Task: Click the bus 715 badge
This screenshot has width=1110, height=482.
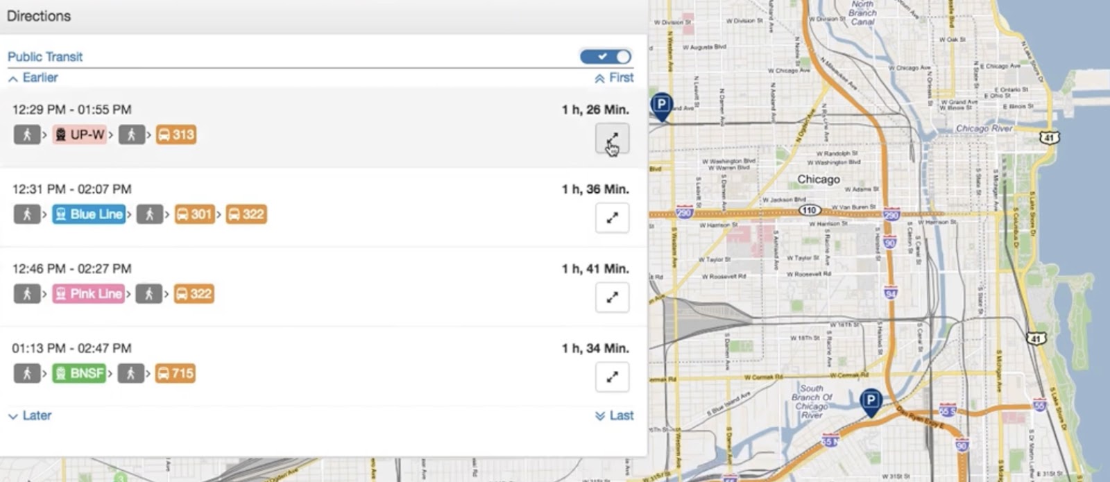Action: [175, 374]
